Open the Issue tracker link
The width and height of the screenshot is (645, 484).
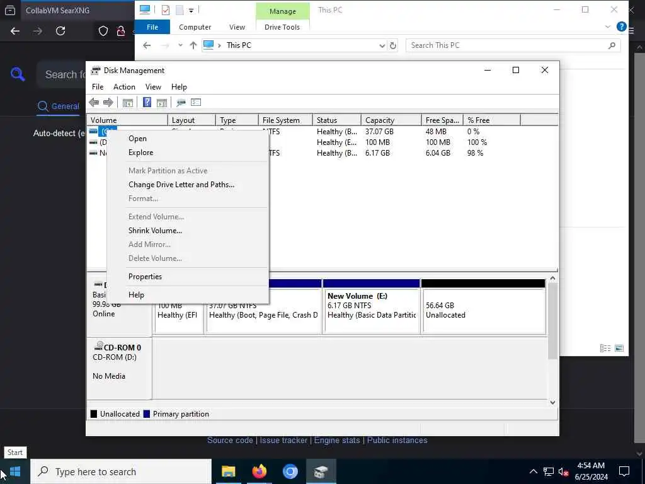283,441
